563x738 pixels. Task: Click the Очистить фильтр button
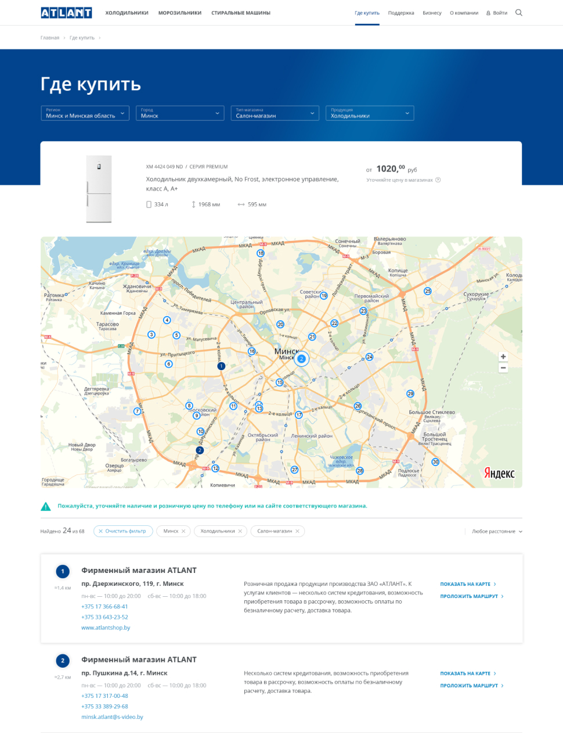pyautogui.click(x=123, y=531)
